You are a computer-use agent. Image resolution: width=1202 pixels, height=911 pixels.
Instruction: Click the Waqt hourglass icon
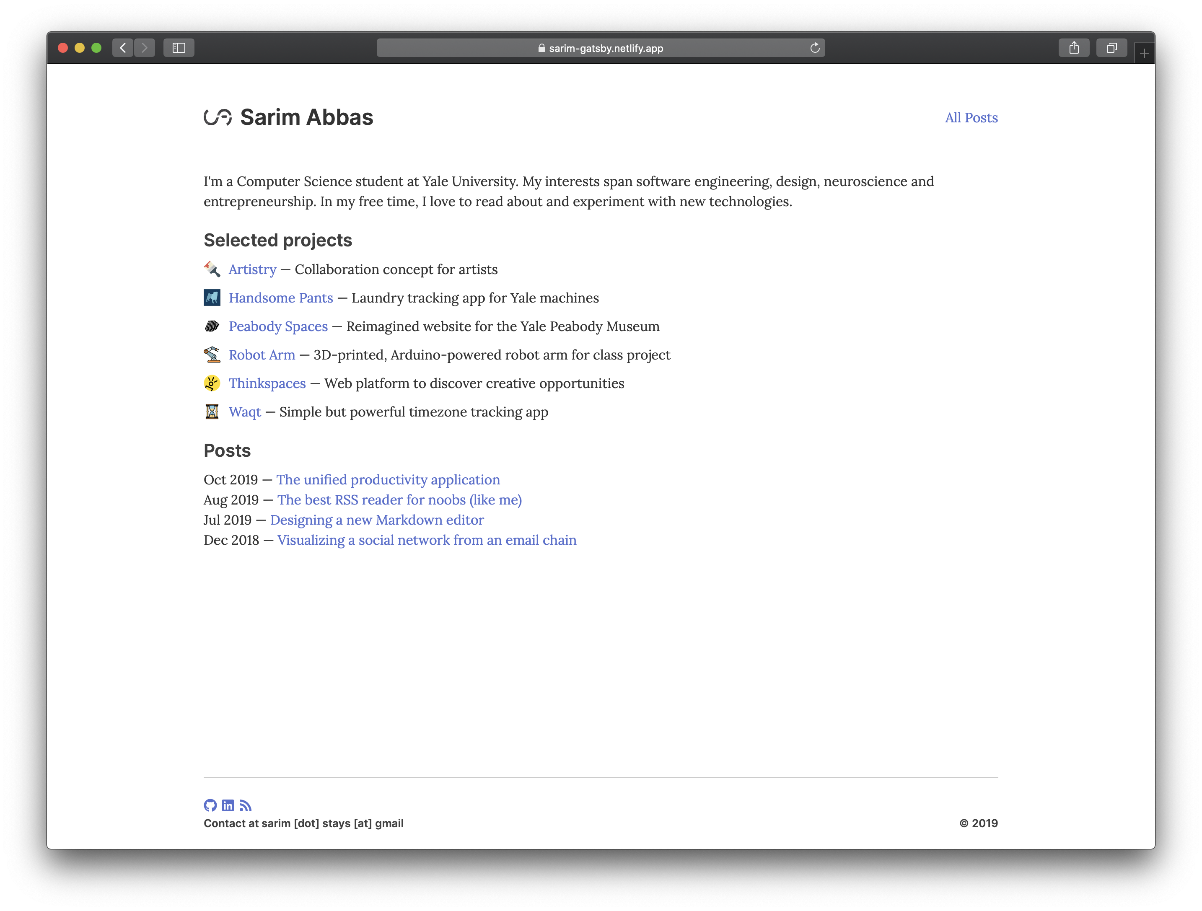pos(212,411)
